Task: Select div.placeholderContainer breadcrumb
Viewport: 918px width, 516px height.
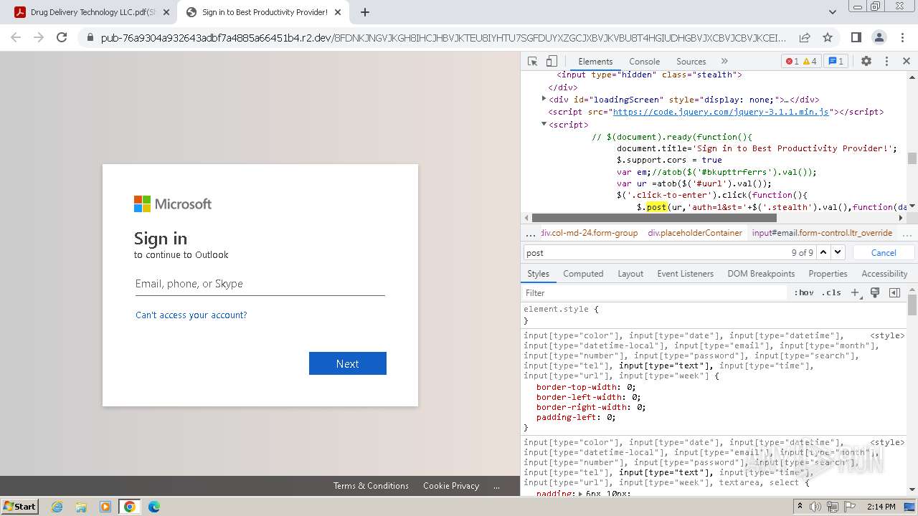Action: coord(695,233)
